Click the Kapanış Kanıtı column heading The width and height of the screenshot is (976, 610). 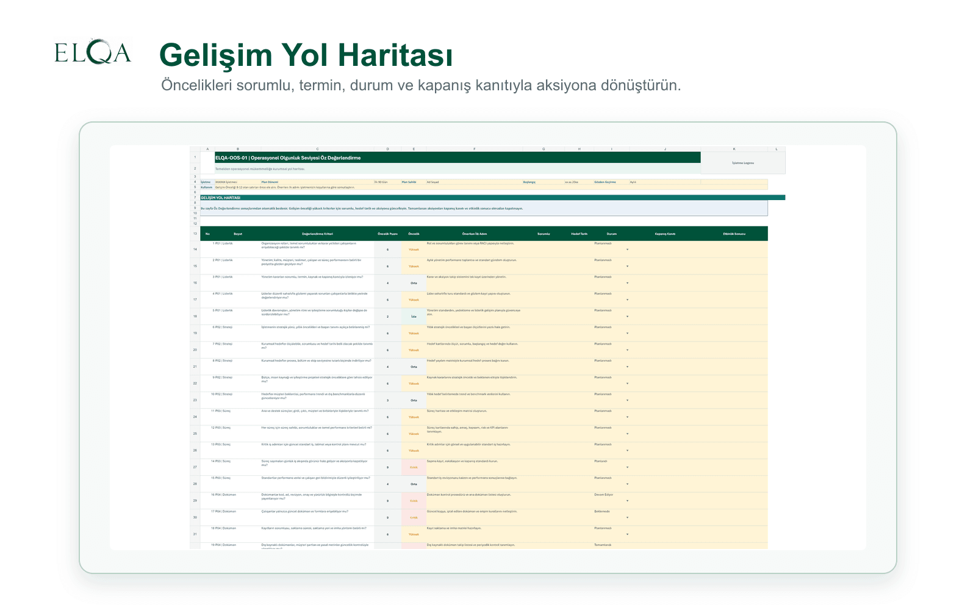tap(665, 234)
